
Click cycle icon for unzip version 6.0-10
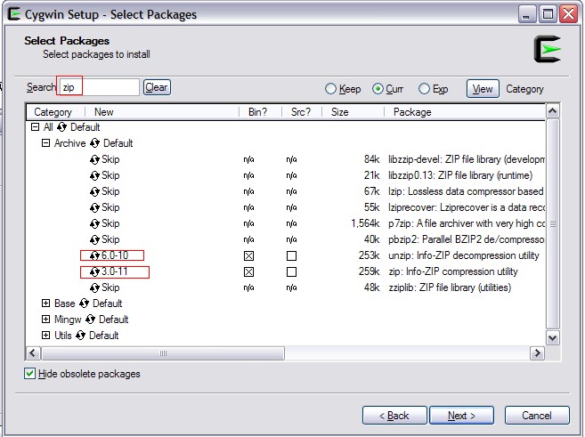94,255
